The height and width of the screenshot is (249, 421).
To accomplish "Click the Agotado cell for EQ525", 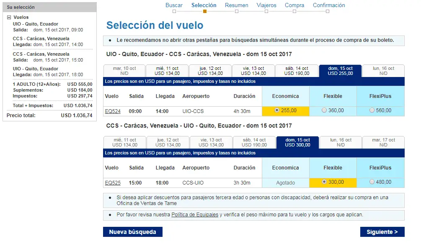I will tap(285, 183).
